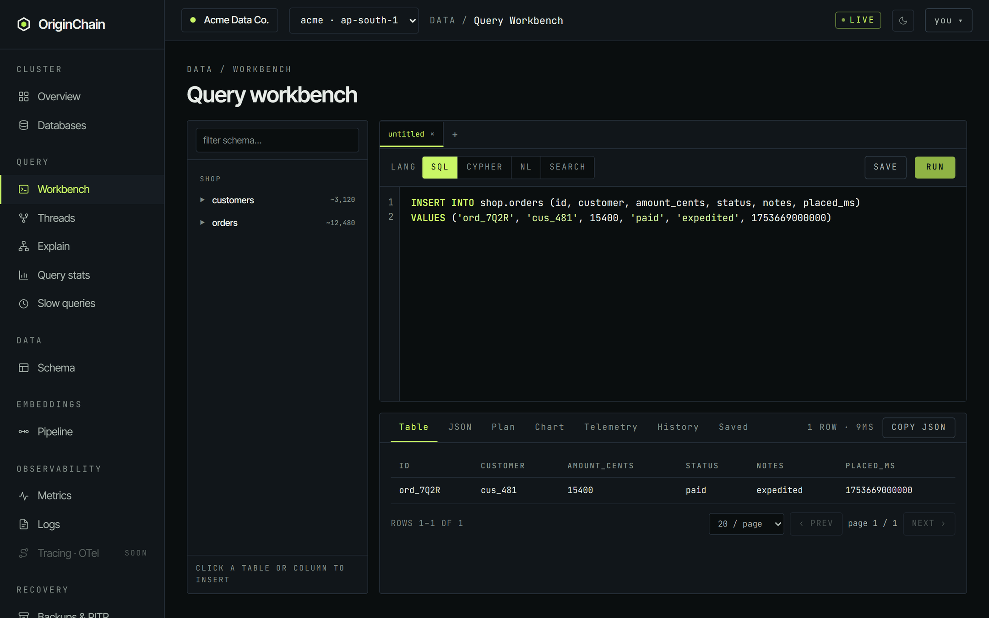Click the Tracing OTel icon
The width and height of the screenshot is (989, 618).
[24, 553]
